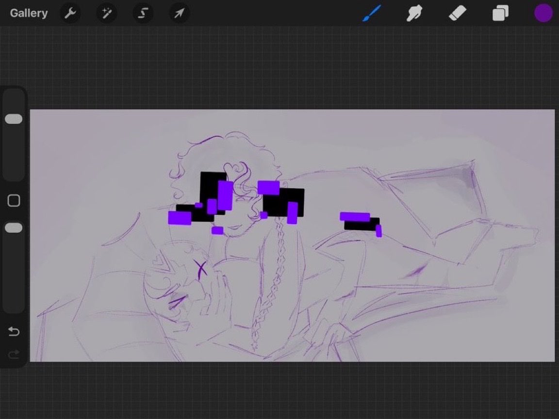559x419 pixels.
Task: Open the Adjustments magic wand menu
Action: [x=106, y=13]
